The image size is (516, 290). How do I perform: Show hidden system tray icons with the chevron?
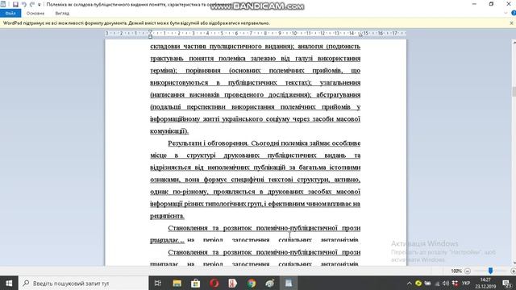click(x=409, y=283)
